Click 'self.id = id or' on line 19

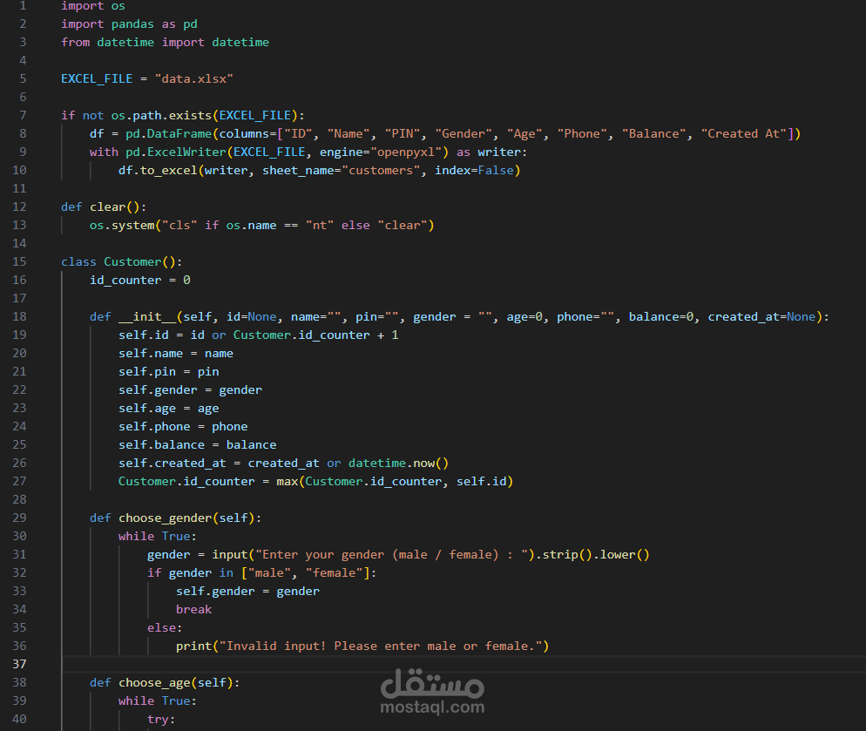click(x=173, y=335)
